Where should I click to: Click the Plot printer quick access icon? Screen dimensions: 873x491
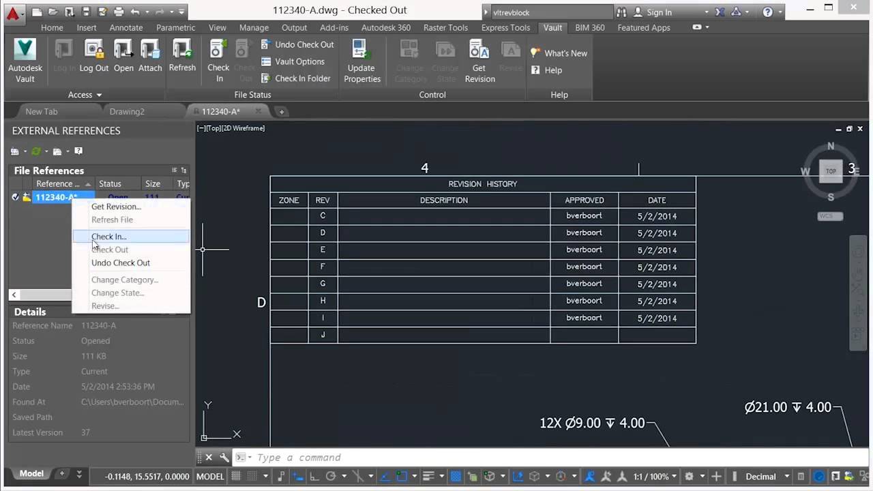pyautogui.click(x=119, y=12)
